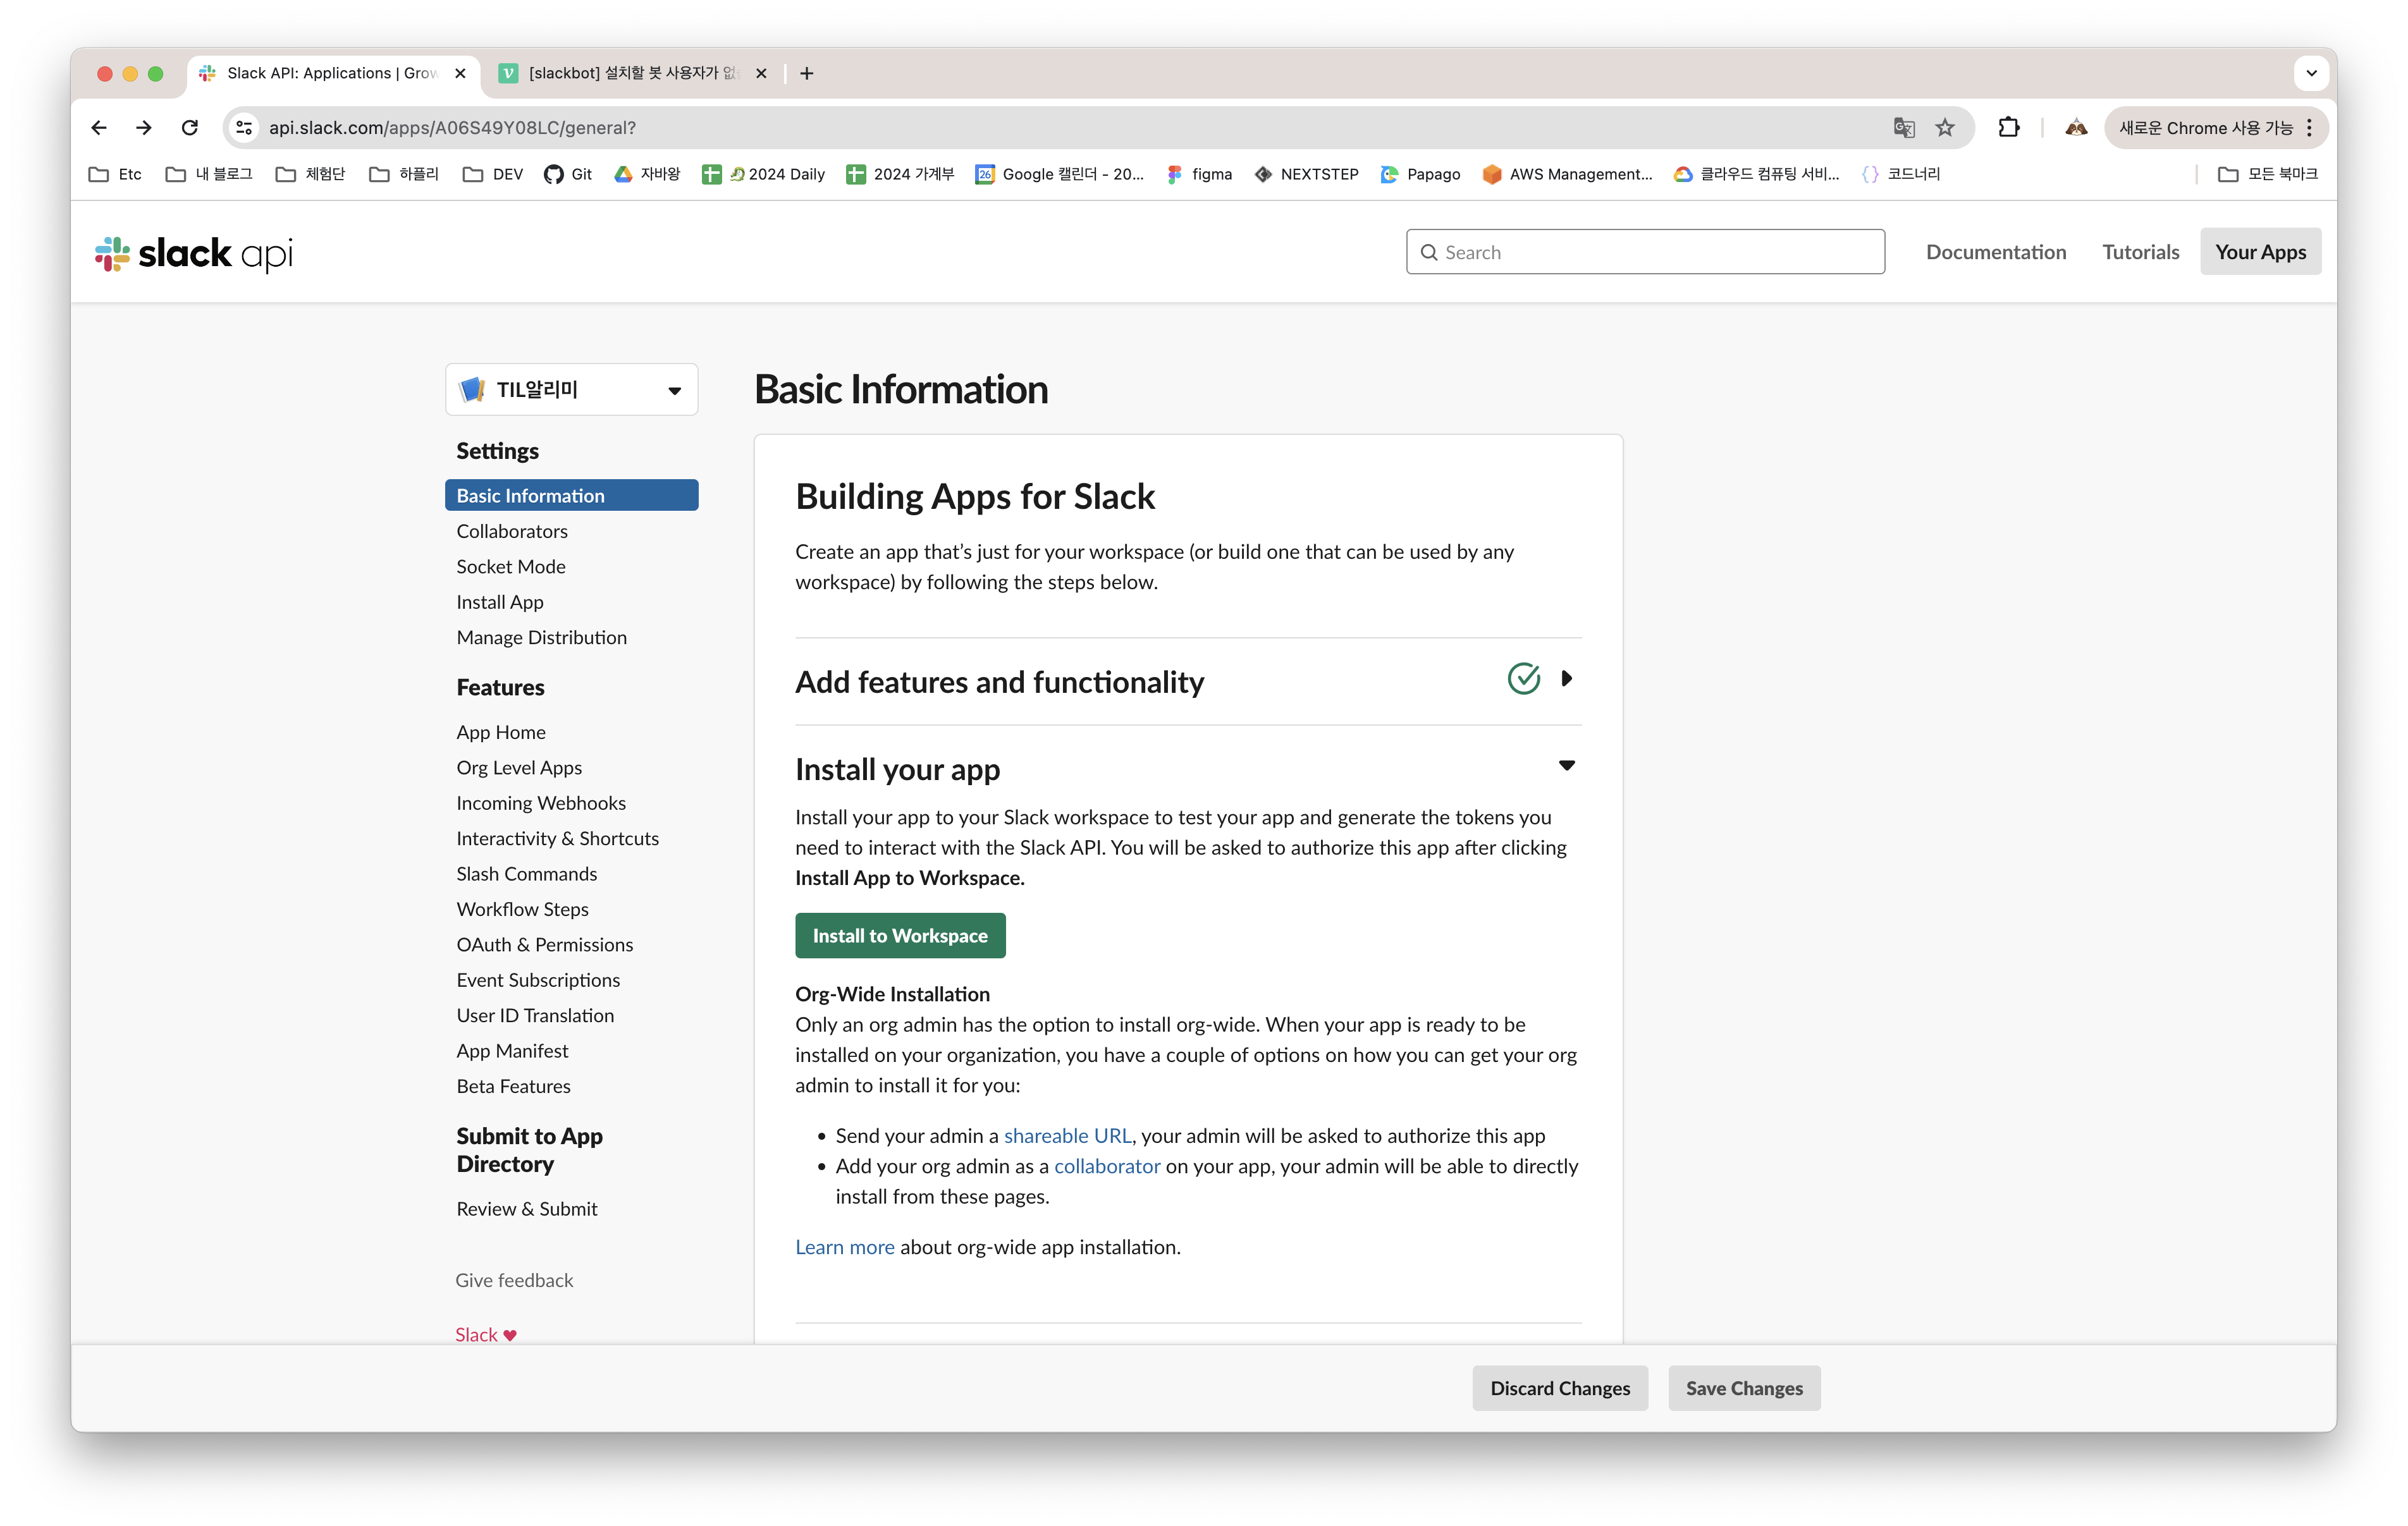Open the Chrome extensions puzzle icon
Image resolution: width=2408 pixels, height=1526 pixels.
click(x=2008, y=127)
